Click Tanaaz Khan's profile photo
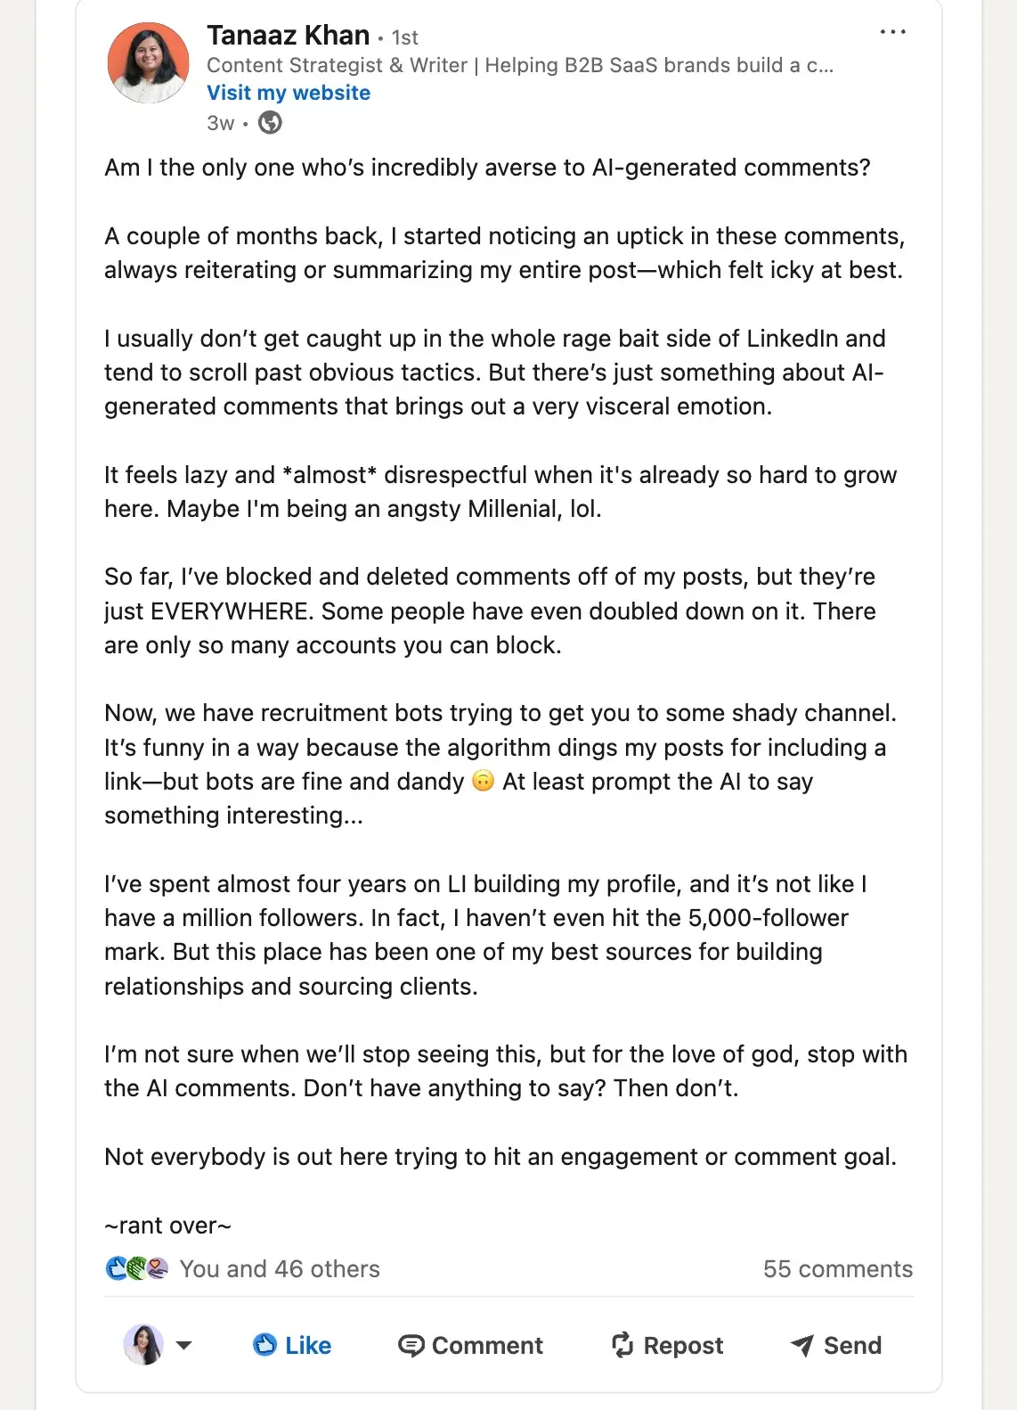The height and width of the screenshot is (1410, 1017). (x=149, y=59)
